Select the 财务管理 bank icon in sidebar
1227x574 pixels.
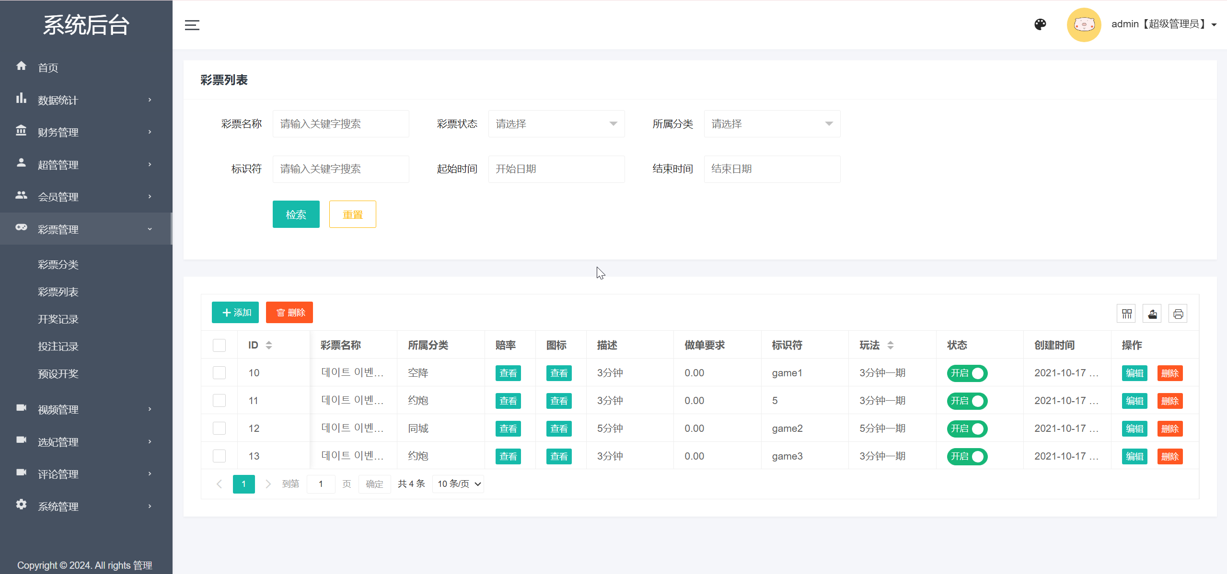(x=22, y=131)
